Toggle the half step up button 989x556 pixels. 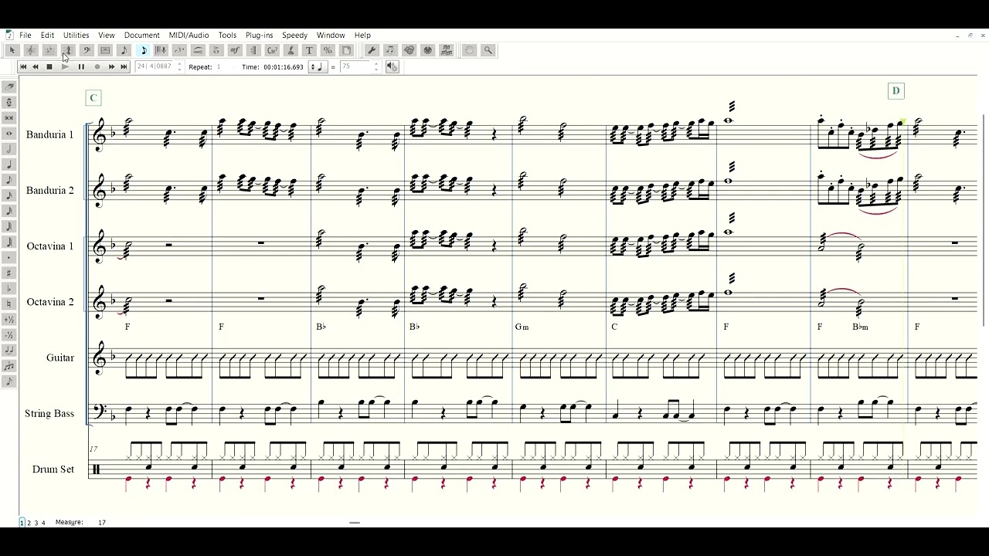click(x=9, y=319)
